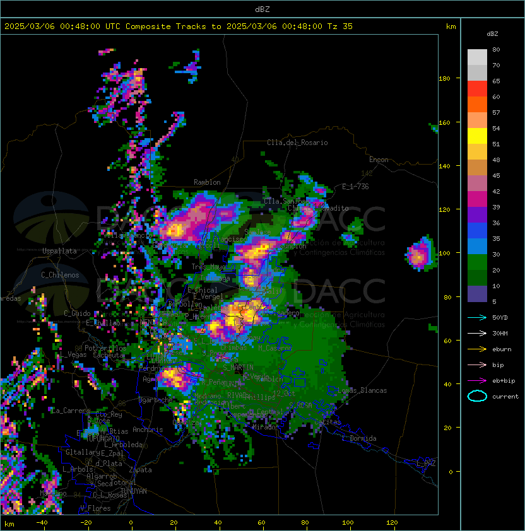
Task: Click the white 30HM arrow in legend
Action: tap(477, 334)
